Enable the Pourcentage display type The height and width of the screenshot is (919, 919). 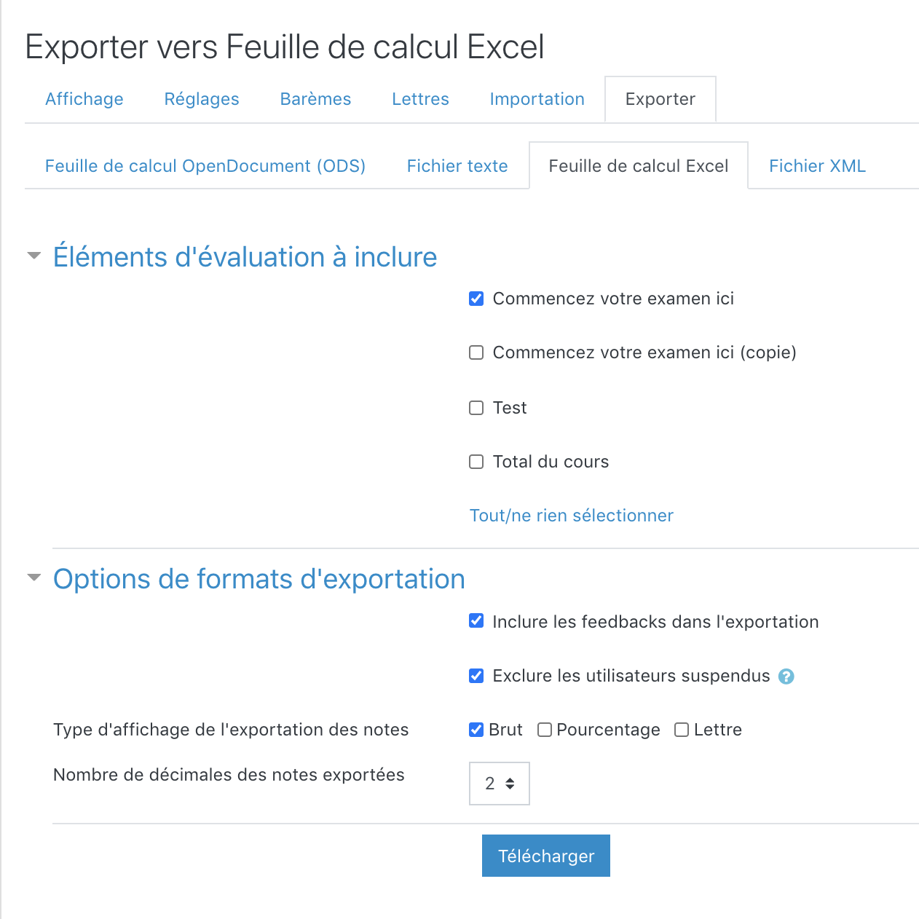pos(545,730)
